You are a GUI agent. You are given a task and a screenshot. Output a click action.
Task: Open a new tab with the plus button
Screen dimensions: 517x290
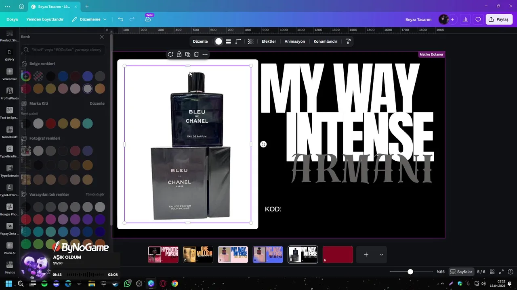tap(87, 6)
